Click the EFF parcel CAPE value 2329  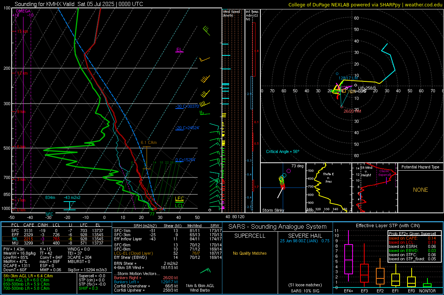(28, 235)
